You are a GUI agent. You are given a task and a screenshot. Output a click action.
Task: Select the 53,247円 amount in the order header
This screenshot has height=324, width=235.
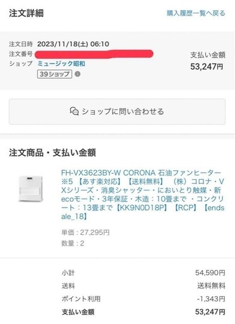[207, 66]
